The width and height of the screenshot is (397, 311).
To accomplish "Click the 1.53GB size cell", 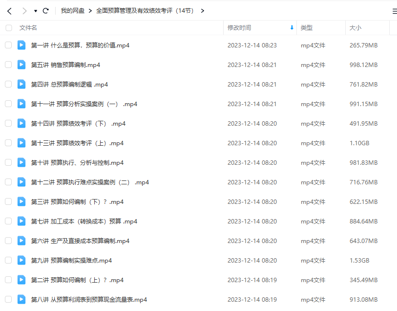I will (359, 261).
